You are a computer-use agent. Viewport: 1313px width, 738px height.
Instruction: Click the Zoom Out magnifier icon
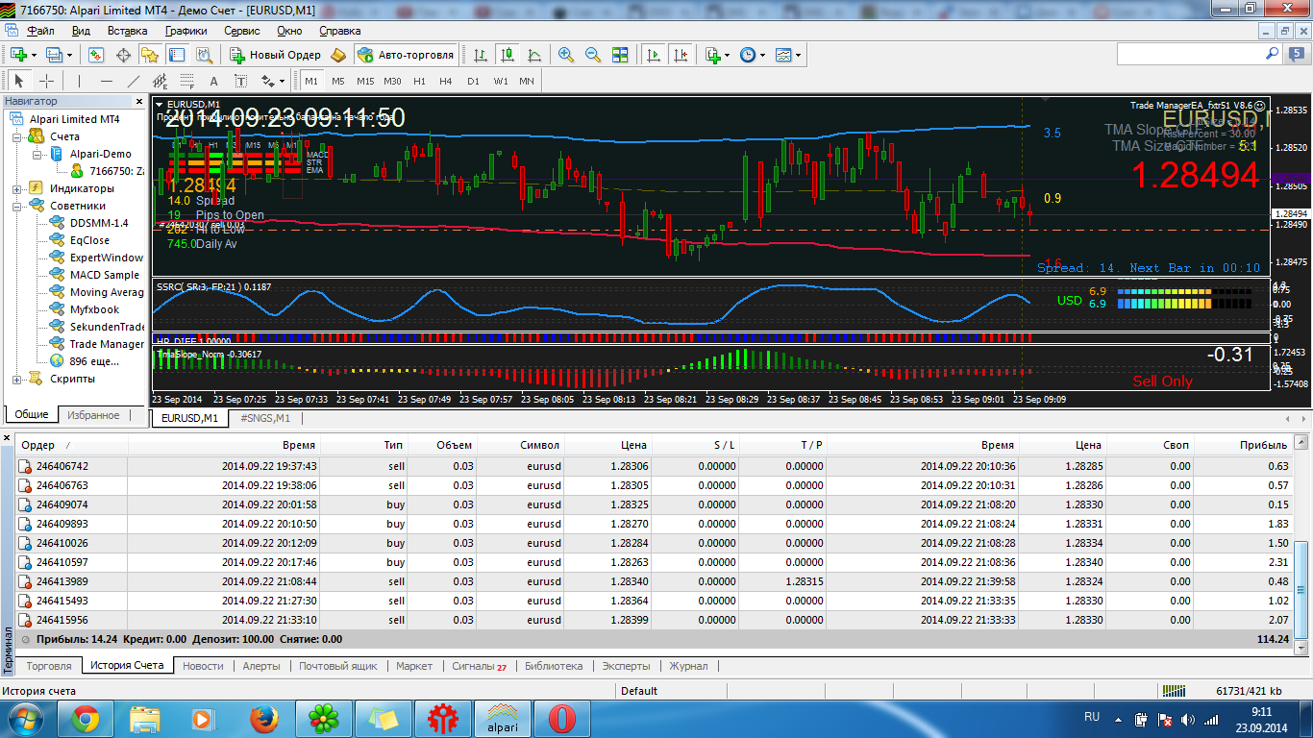click(x=593, y=55)
